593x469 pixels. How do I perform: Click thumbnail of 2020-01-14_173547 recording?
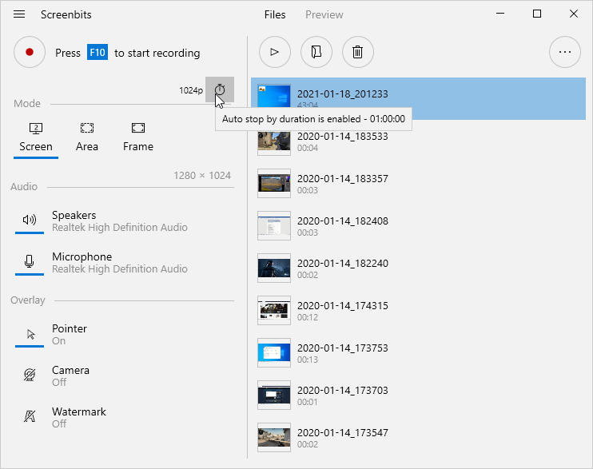coord(274,438)
